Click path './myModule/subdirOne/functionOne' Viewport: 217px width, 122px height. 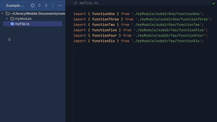pyautogui.click(x=166, y=14)
